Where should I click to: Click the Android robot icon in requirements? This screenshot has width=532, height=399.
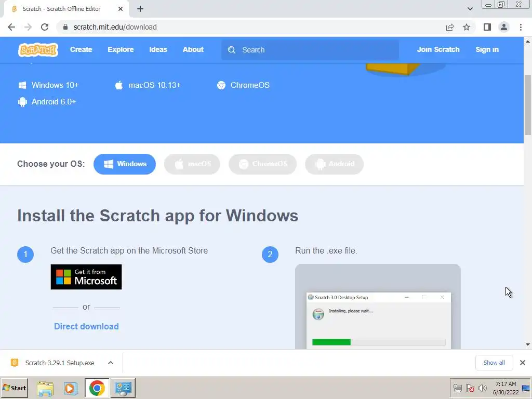coord(22,102)
